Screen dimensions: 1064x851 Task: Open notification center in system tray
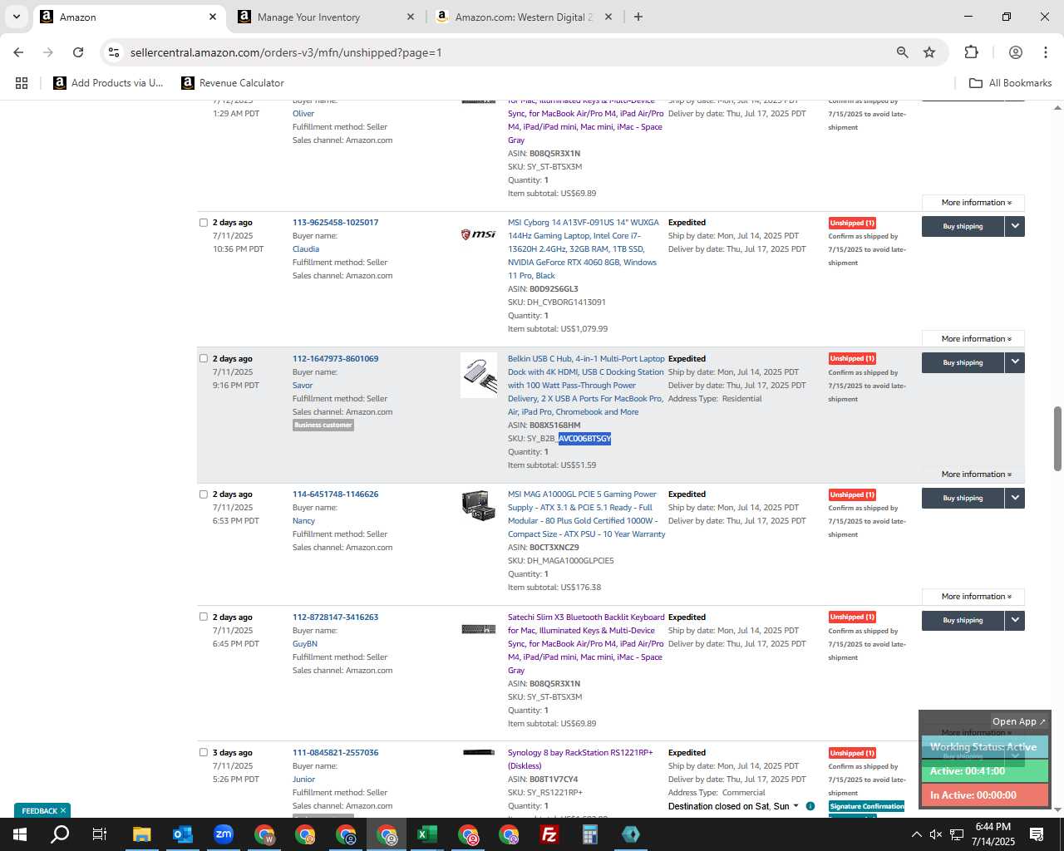1037,834
